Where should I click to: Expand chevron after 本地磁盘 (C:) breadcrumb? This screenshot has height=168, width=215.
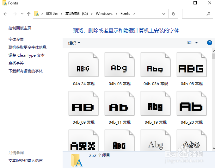click(92, 14)
